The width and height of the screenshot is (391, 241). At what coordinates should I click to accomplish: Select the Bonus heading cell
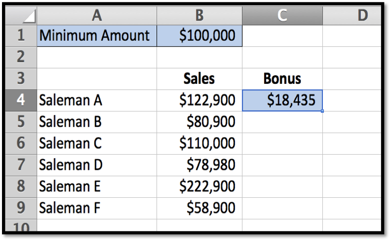click(282, 78)
